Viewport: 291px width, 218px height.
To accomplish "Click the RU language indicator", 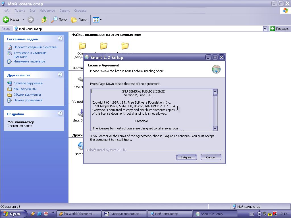I will coord(251,214).
